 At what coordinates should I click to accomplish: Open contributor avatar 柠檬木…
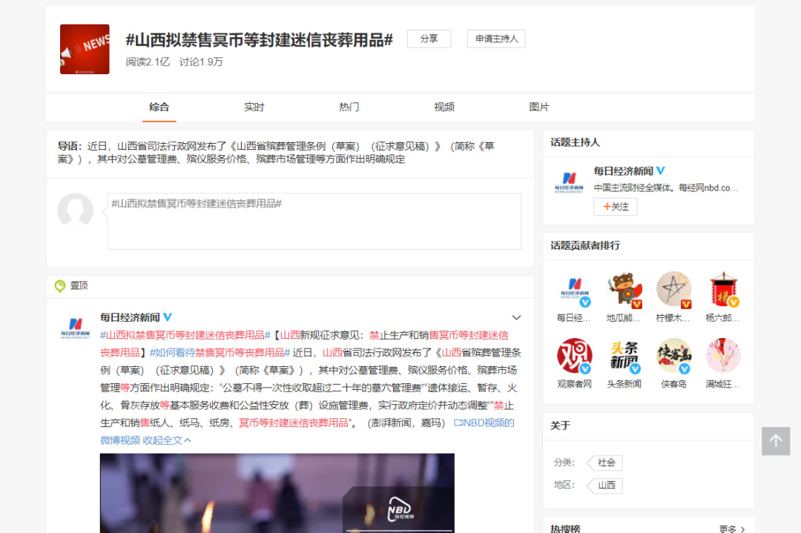pos(673,289)
